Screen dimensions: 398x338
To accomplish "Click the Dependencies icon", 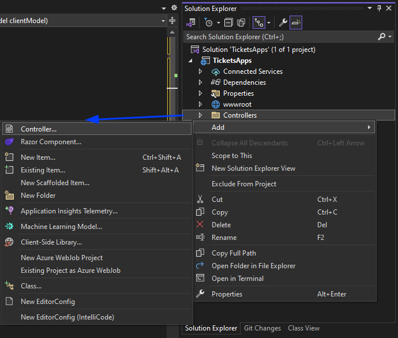I will 216,82.
